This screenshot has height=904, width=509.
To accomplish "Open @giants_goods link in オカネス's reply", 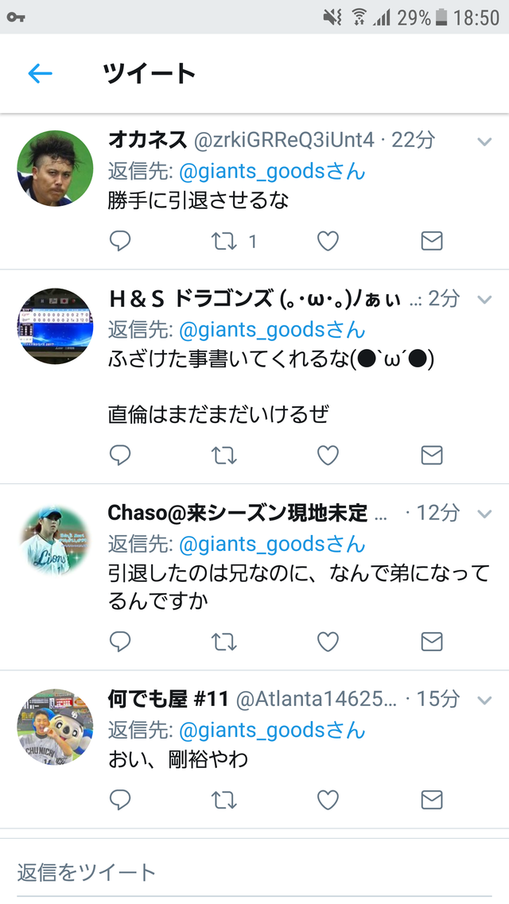I will (272, 171).
